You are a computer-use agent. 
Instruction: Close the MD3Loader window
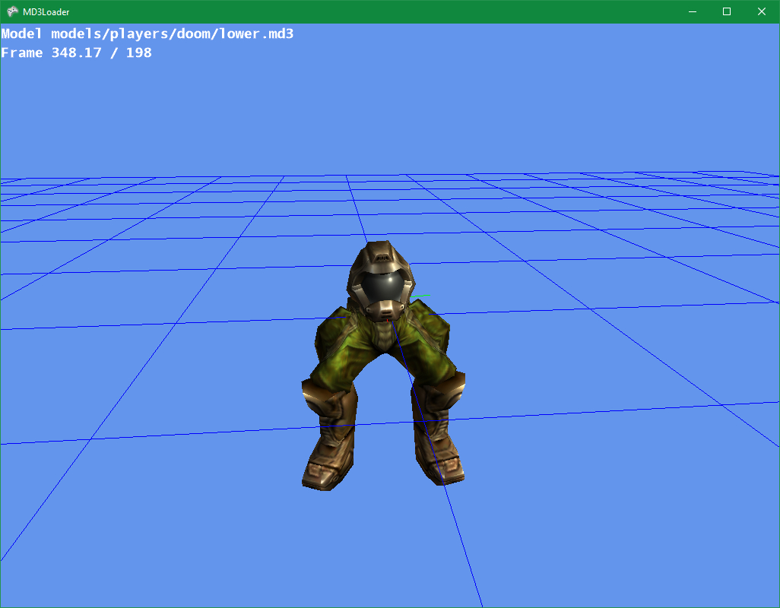pyautogui.click(x=762, y=11)
